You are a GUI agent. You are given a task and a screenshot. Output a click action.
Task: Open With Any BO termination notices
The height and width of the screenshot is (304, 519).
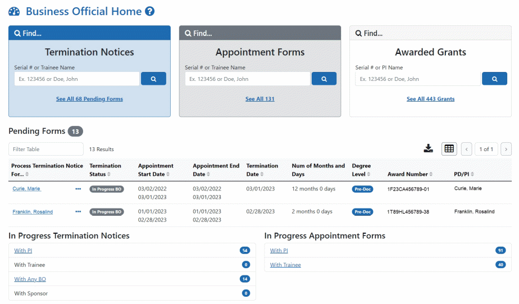click(30, 279)
